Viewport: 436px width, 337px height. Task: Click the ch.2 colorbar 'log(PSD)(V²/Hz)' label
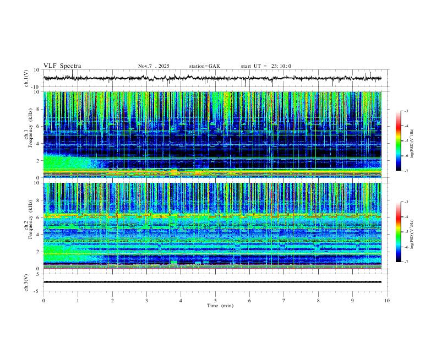click(x=412, y=234)
